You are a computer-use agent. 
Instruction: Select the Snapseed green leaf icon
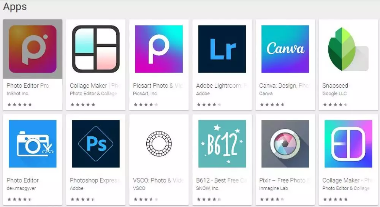pyautogui.click(x=348, y=49)
